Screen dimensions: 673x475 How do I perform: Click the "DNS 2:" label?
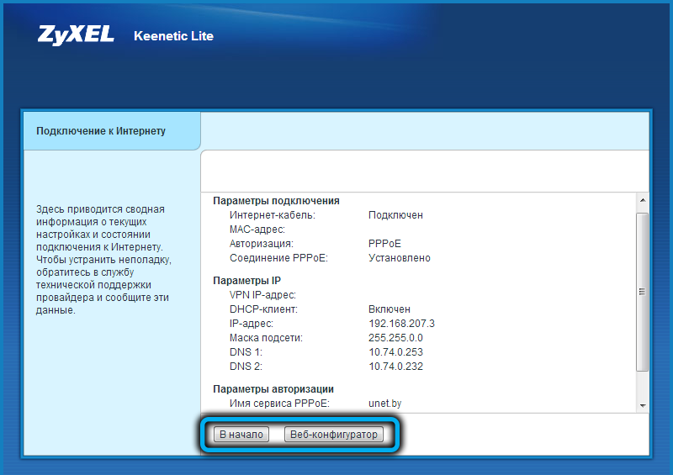tap(246, 367)
